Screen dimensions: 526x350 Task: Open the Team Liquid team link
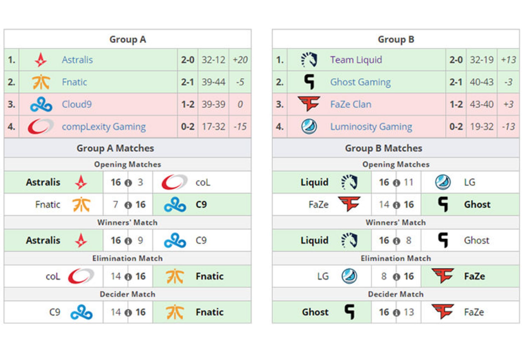pyautogui.click(x=356, y=60)
